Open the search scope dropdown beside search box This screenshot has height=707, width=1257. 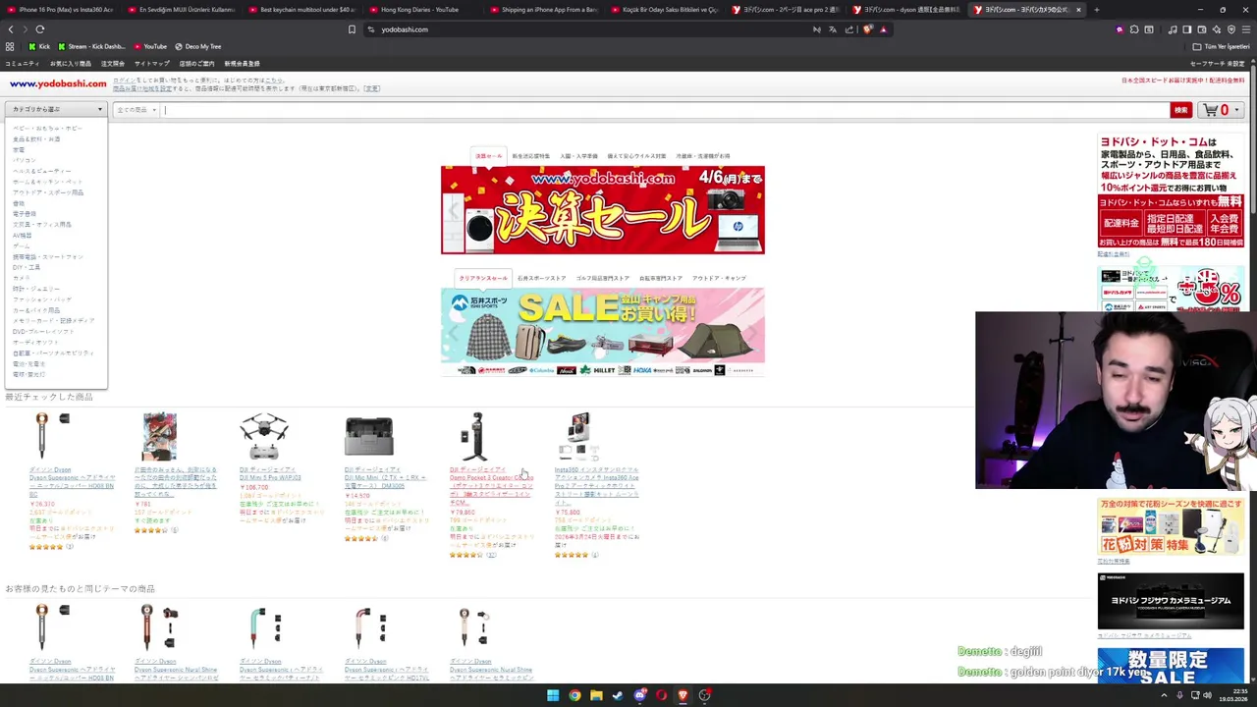coord(137,110)
